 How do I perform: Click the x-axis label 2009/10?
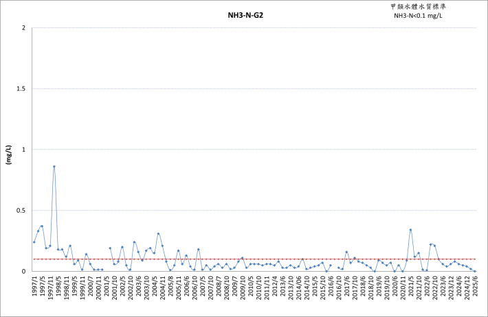click(x=243, y=288)
